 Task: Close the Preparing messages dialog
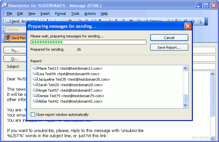(188, 26)
